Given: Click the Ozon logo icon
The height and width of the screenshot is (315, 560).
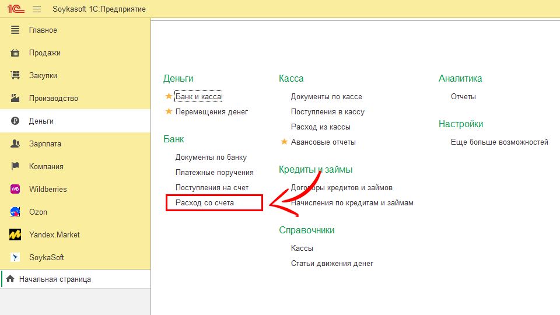Looking at the screenshot, I should 16,212.
